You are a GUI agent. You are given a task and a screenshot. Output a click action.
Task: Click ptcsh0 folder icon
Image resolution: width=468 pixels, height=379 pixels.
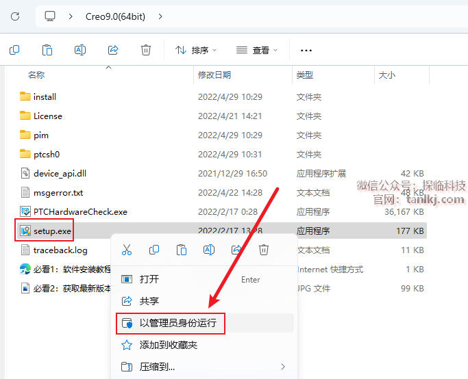click(25, 154)
